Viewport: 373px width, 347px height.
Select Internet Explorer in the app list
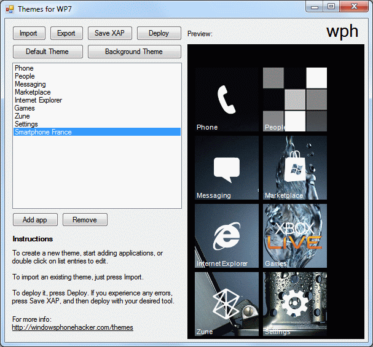pyautogui.click(x=97, y=100)
